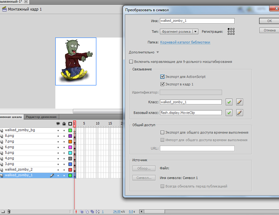
Task: Select the walked_zomby_1 layer name
Action: click(19, 175)
